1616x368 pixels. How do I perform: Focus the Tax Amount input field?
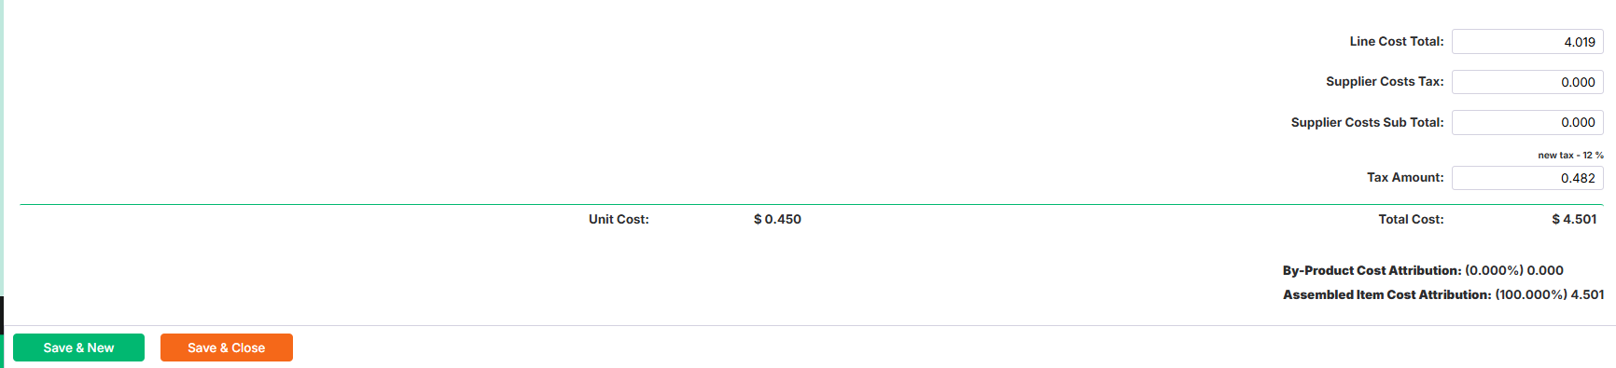tap(1527, 178)
